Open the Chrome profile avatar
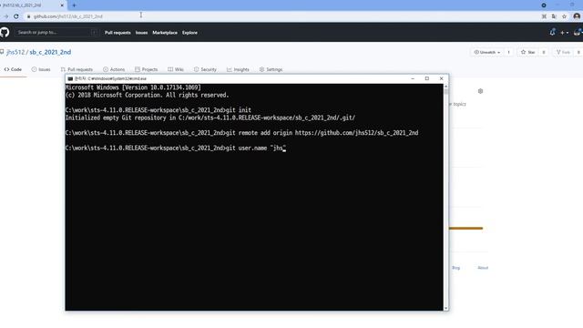583x328 pixels. [x=577, y=16]
